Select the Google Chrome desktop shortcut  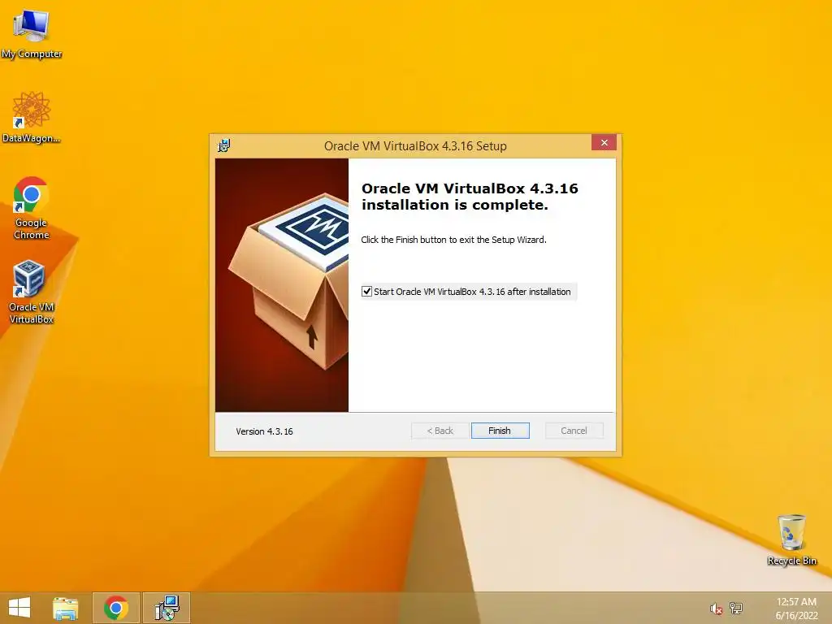click(32, 208)
